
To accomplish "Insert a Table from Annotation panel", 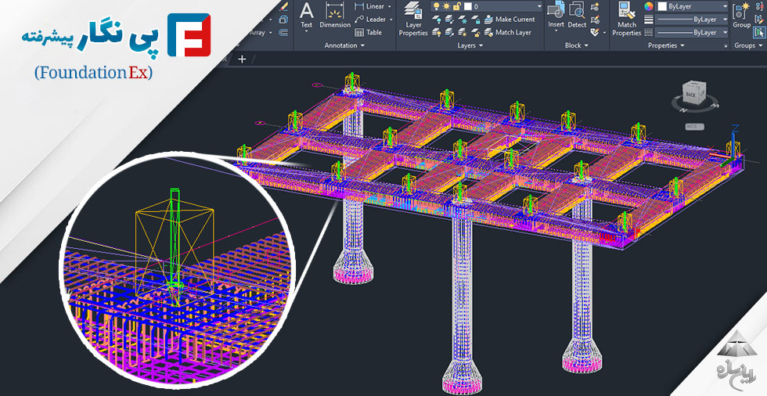I will 369,33.
